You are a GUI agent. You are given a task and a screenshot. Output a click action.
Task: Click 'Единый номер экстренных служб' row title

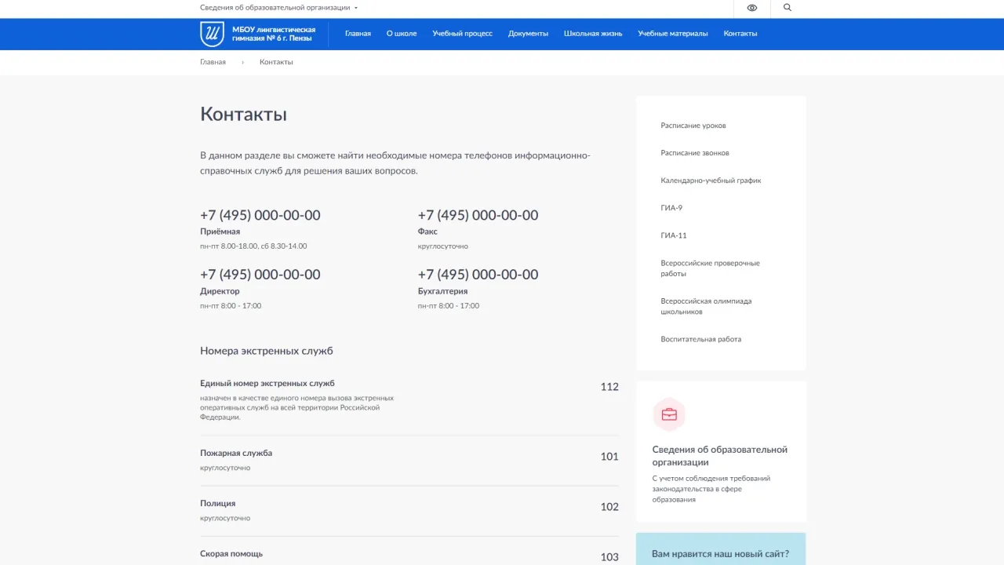click(x=267, y=384)
